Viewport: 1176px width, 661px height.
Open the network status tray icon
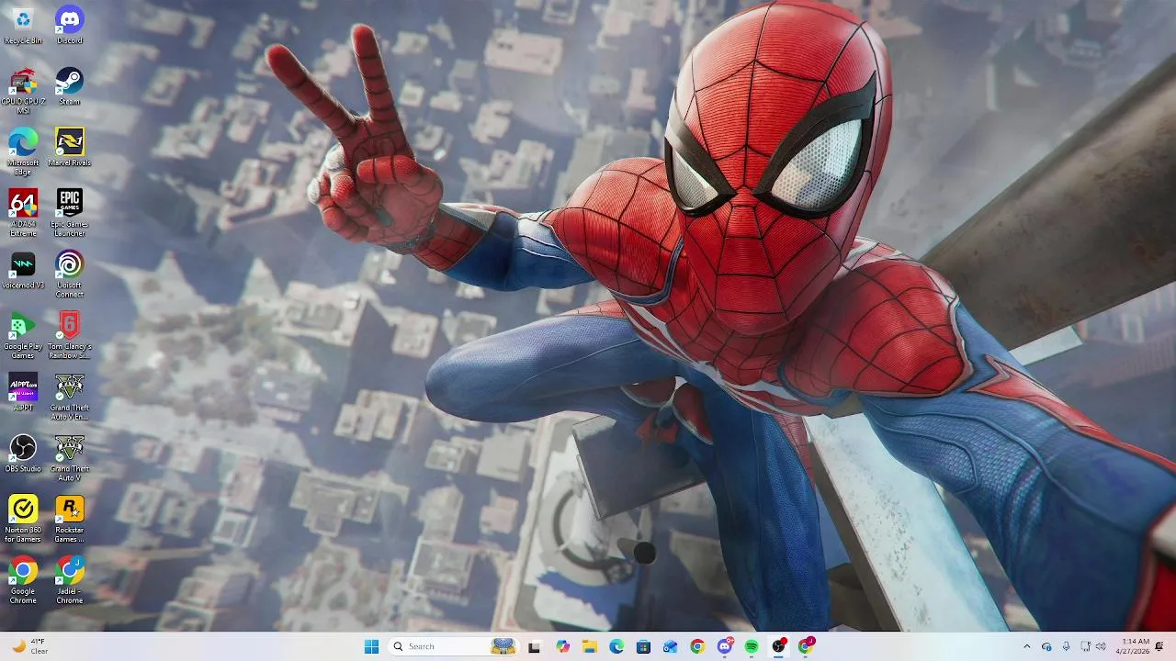pyautogui.click(x=1085, y=646)
